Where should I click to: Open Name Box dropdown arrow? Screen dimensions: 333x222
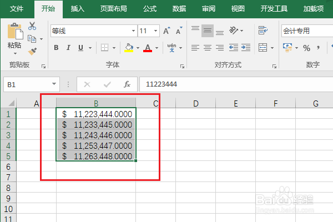coord(54,84)
